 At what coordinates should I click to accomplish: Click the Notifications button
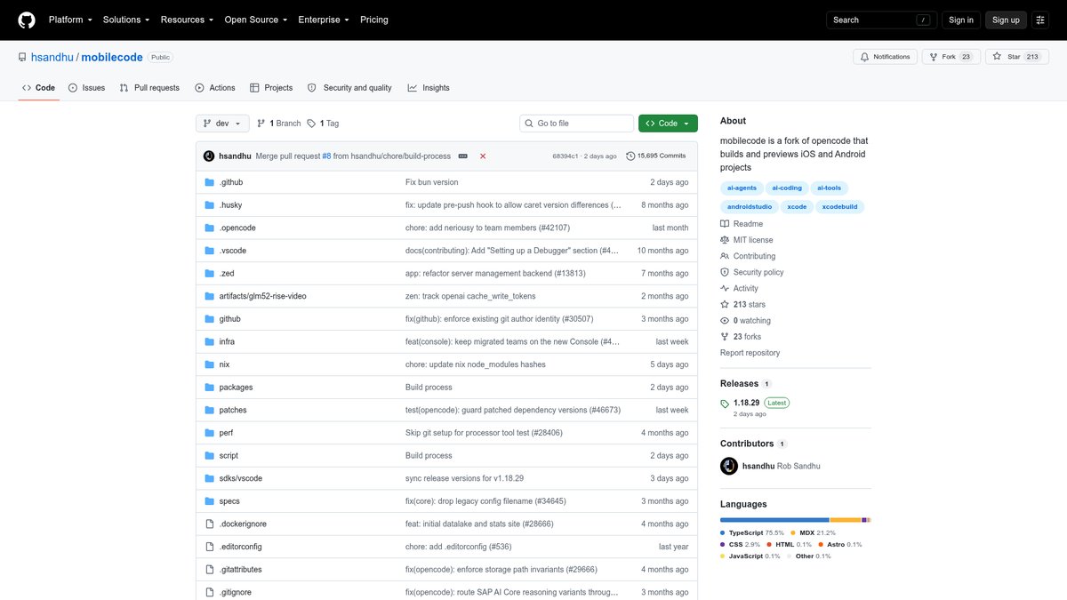point(886,57)
